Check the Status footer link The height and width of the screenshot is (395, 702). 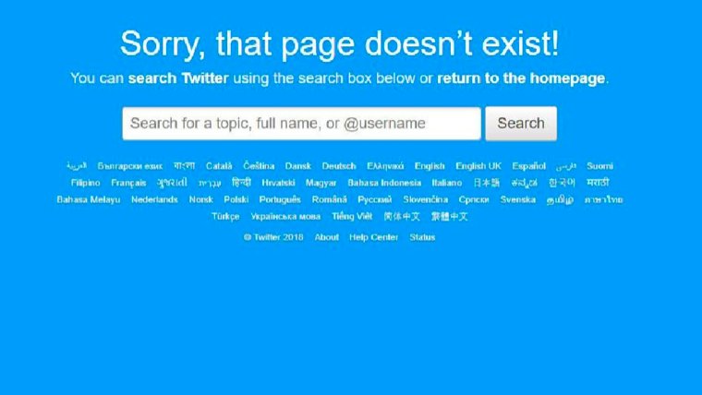point(422,237)
